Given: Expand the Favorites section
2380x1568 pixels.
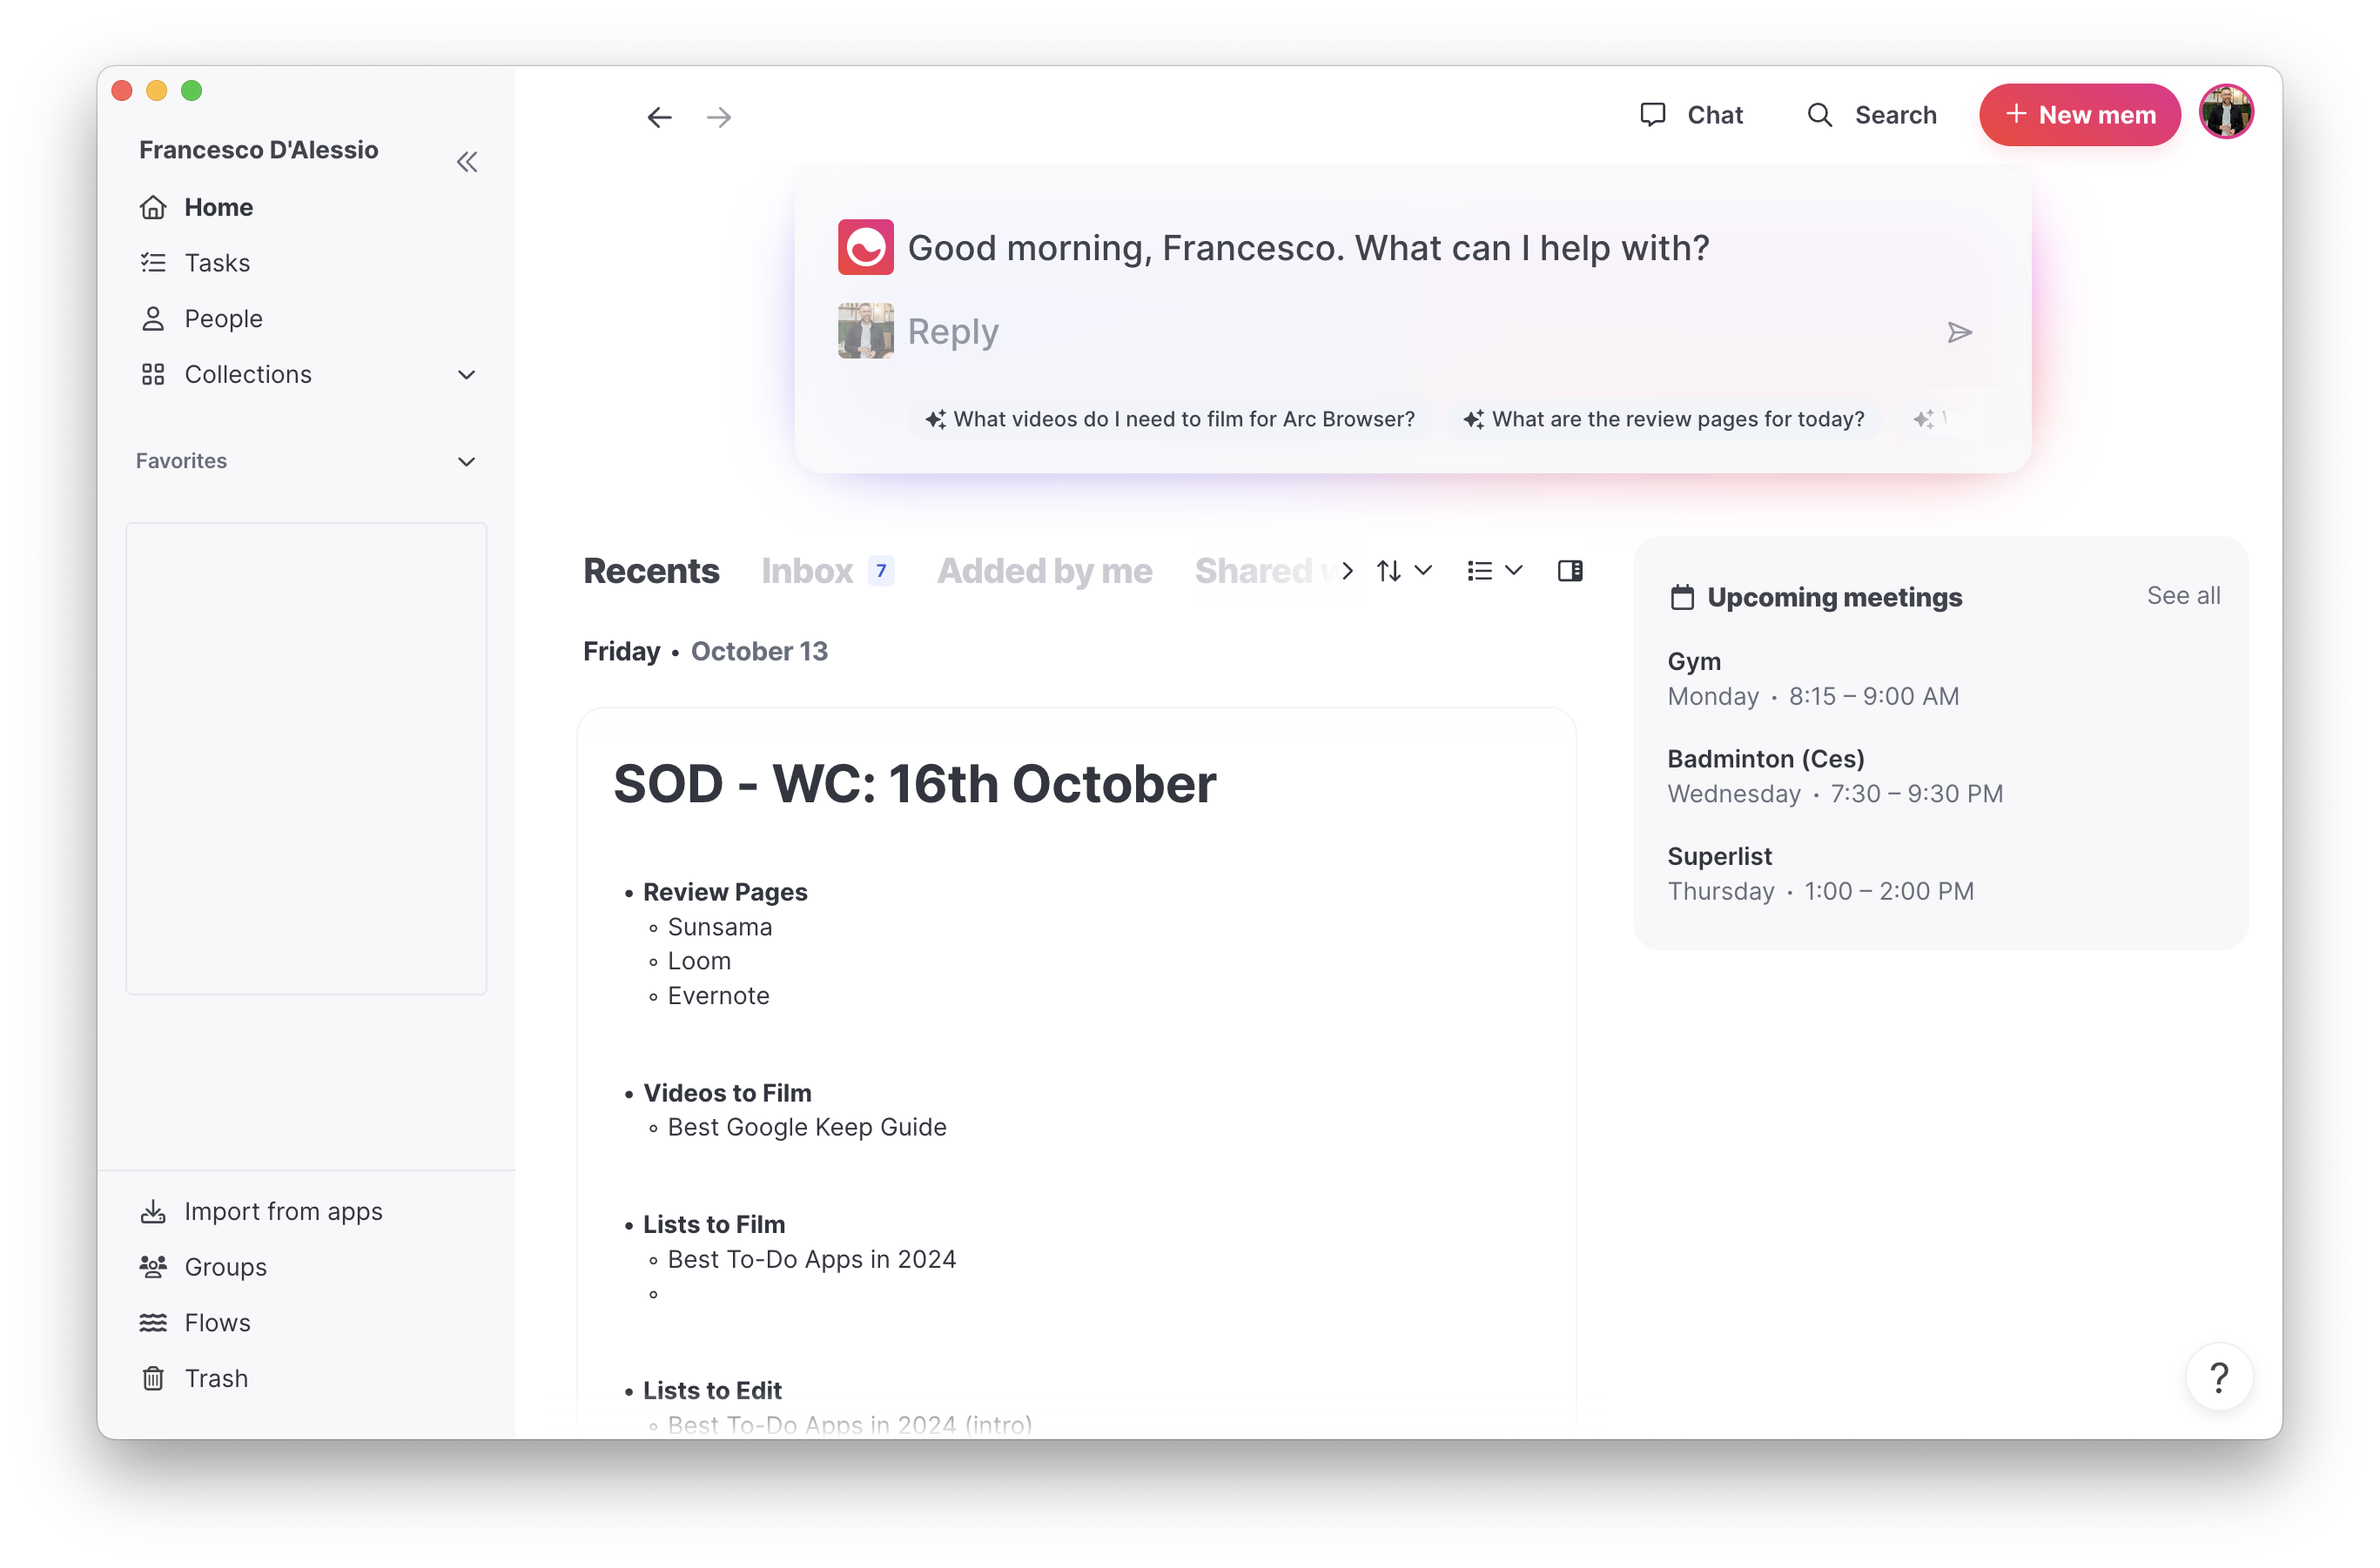Looking at the screenshot, I should pyautogui.click(x=467, y=461).
